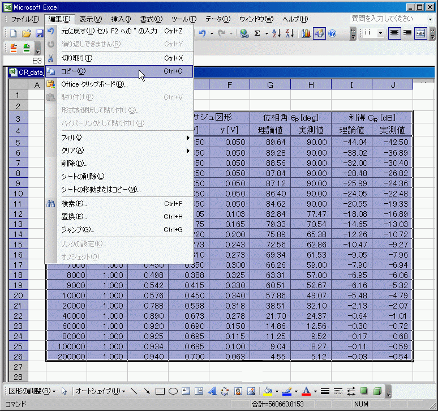Open the データ menu
438x411 pixels.
tap(218, 19)
